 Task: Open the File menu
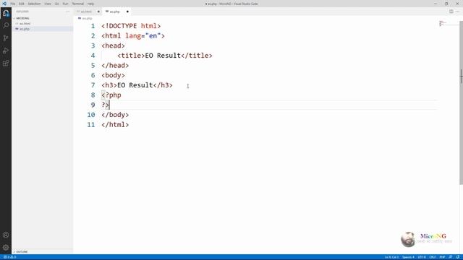(x=13, y=4)
